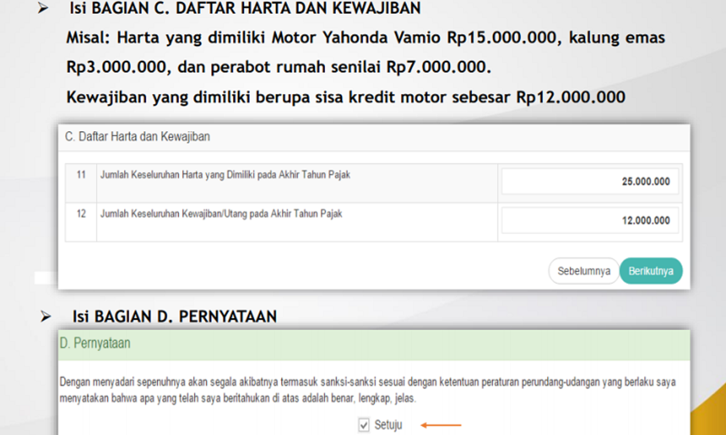The image size is (726, 435).
Task: Click the arrow bullet beside Isi BAGIAN D
Action: coord(45,317)
